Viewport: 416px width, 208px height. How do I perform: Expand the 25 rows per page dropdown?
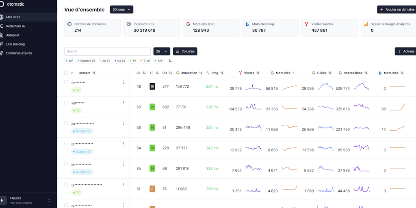(162, 51)
